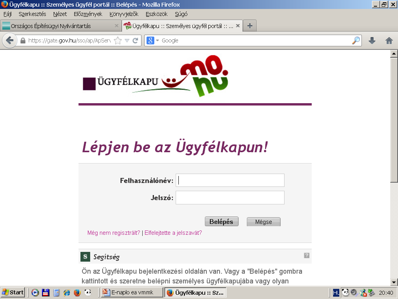
Task: Select the Ügyfélkapu Firefox taskbar button
Action: (x=195, y=292)
